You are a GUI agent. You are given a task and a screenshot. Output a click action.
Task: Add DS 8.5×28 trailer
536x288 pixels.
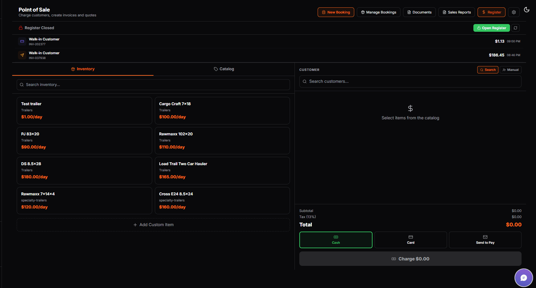click(x=84, y=171)
